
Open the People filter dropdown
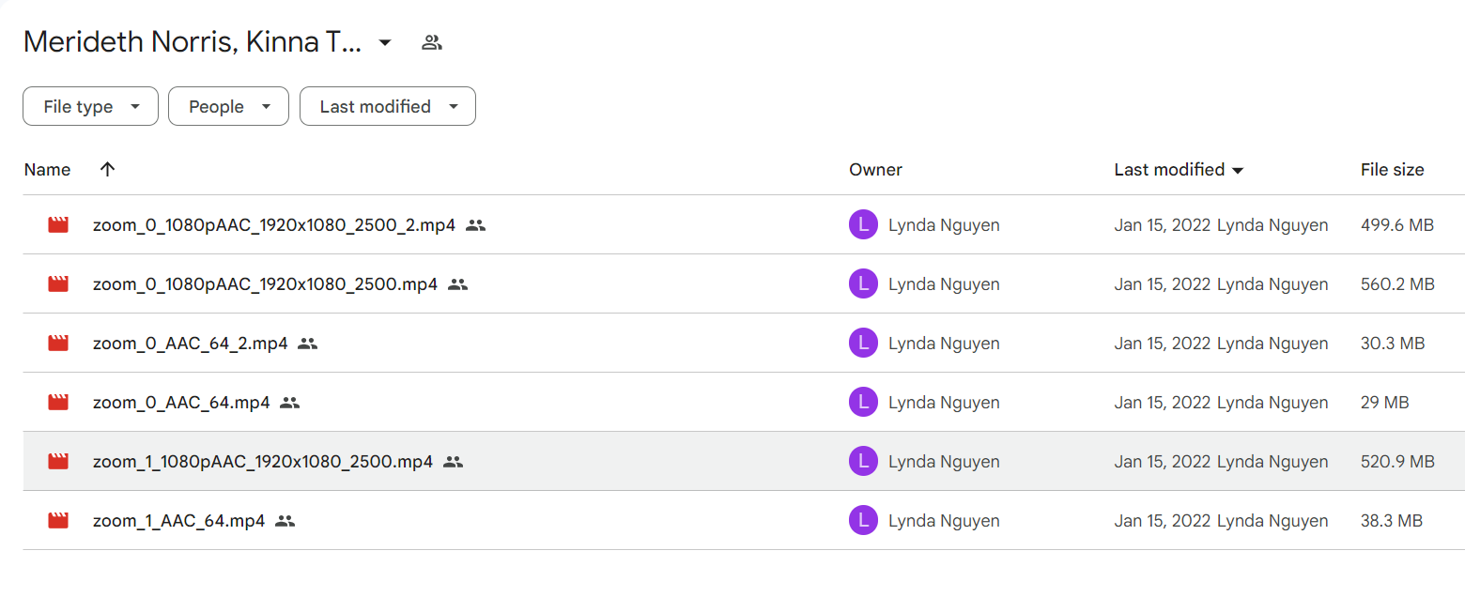228,106
